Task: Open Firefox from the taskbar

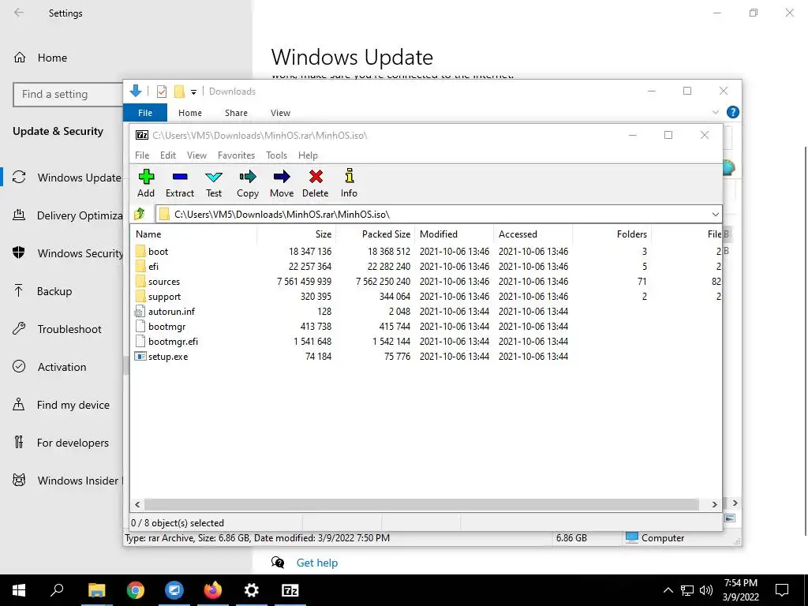Action: coord(213,590)
